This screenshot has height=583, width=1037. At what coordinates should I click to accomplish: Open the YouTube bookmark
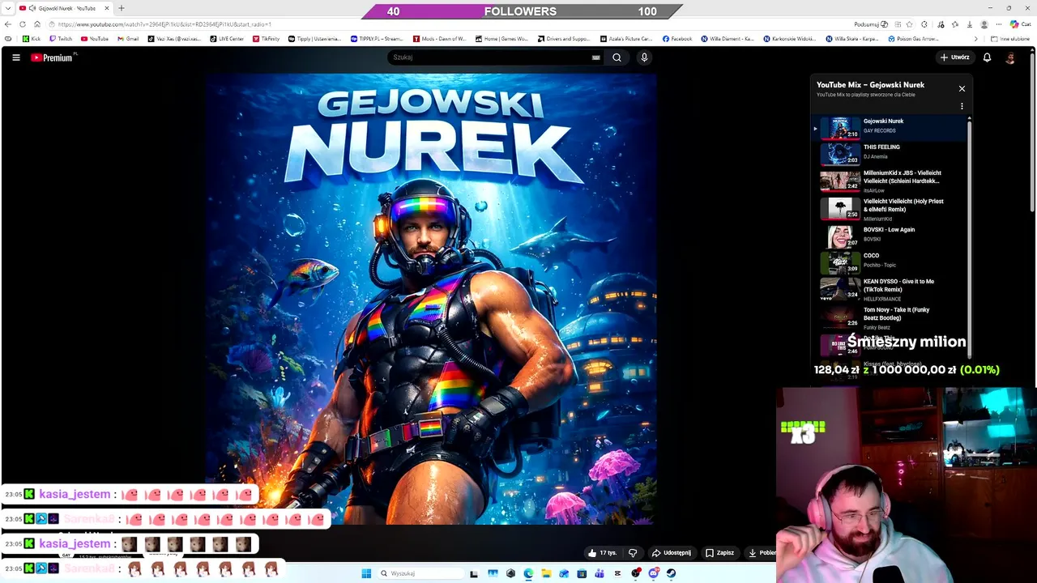coord(95,39)
